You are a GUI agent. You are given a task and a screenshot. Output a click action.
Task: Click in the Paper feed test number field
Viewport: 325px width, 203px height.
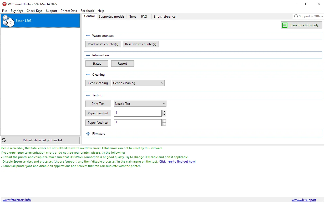click(x=138, y=123)
